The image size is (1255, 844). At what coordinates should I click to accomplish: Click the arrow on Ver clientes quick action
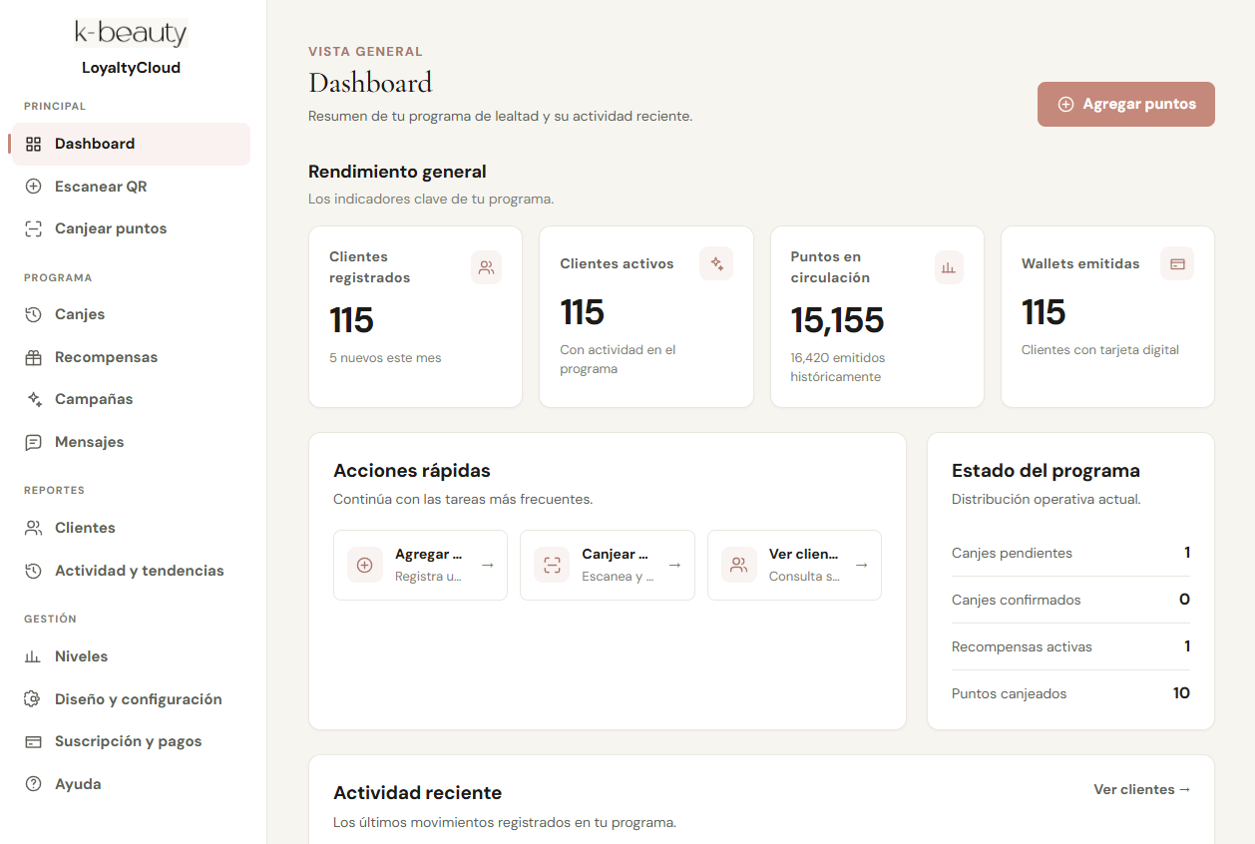point(862,565)
